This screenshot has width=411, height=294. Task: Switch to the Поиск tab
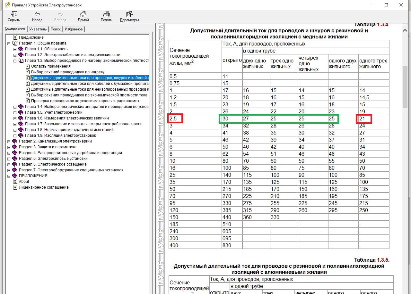[56, 29]
